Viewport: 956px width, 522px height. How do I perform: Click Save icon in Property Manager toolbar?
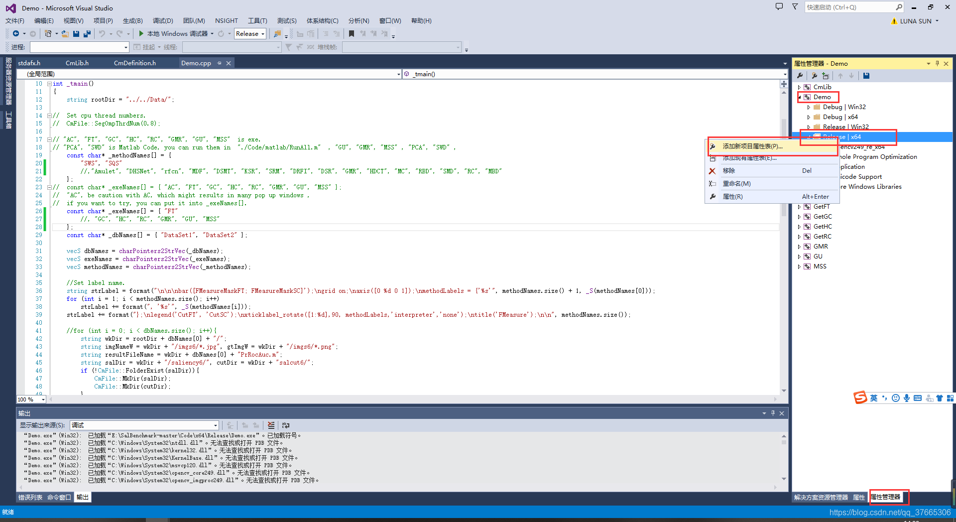tap(866, 76)
